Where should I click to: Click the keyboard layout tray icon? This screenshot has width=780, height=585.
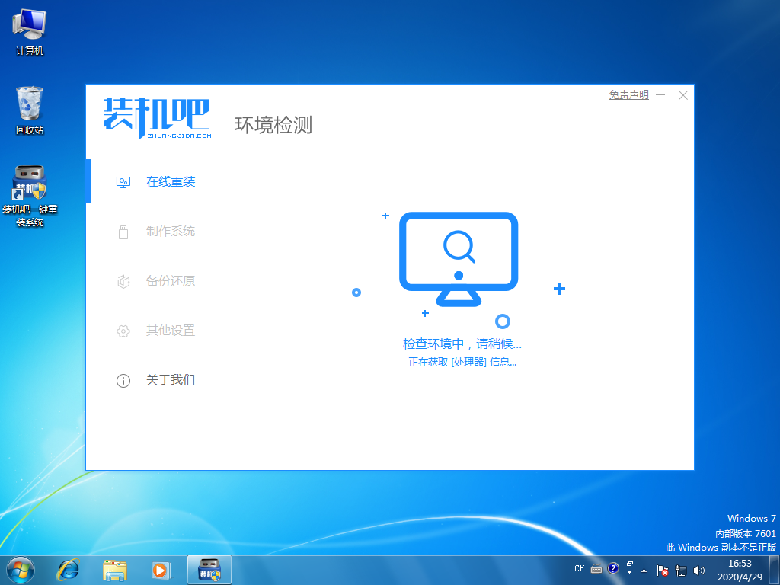(596, 569)
